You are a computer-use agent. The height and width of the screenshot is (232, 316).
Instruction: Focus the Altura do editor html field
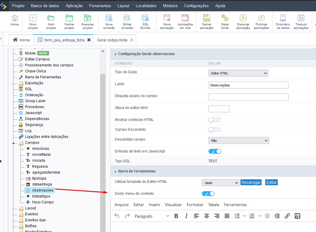(219, 109)
